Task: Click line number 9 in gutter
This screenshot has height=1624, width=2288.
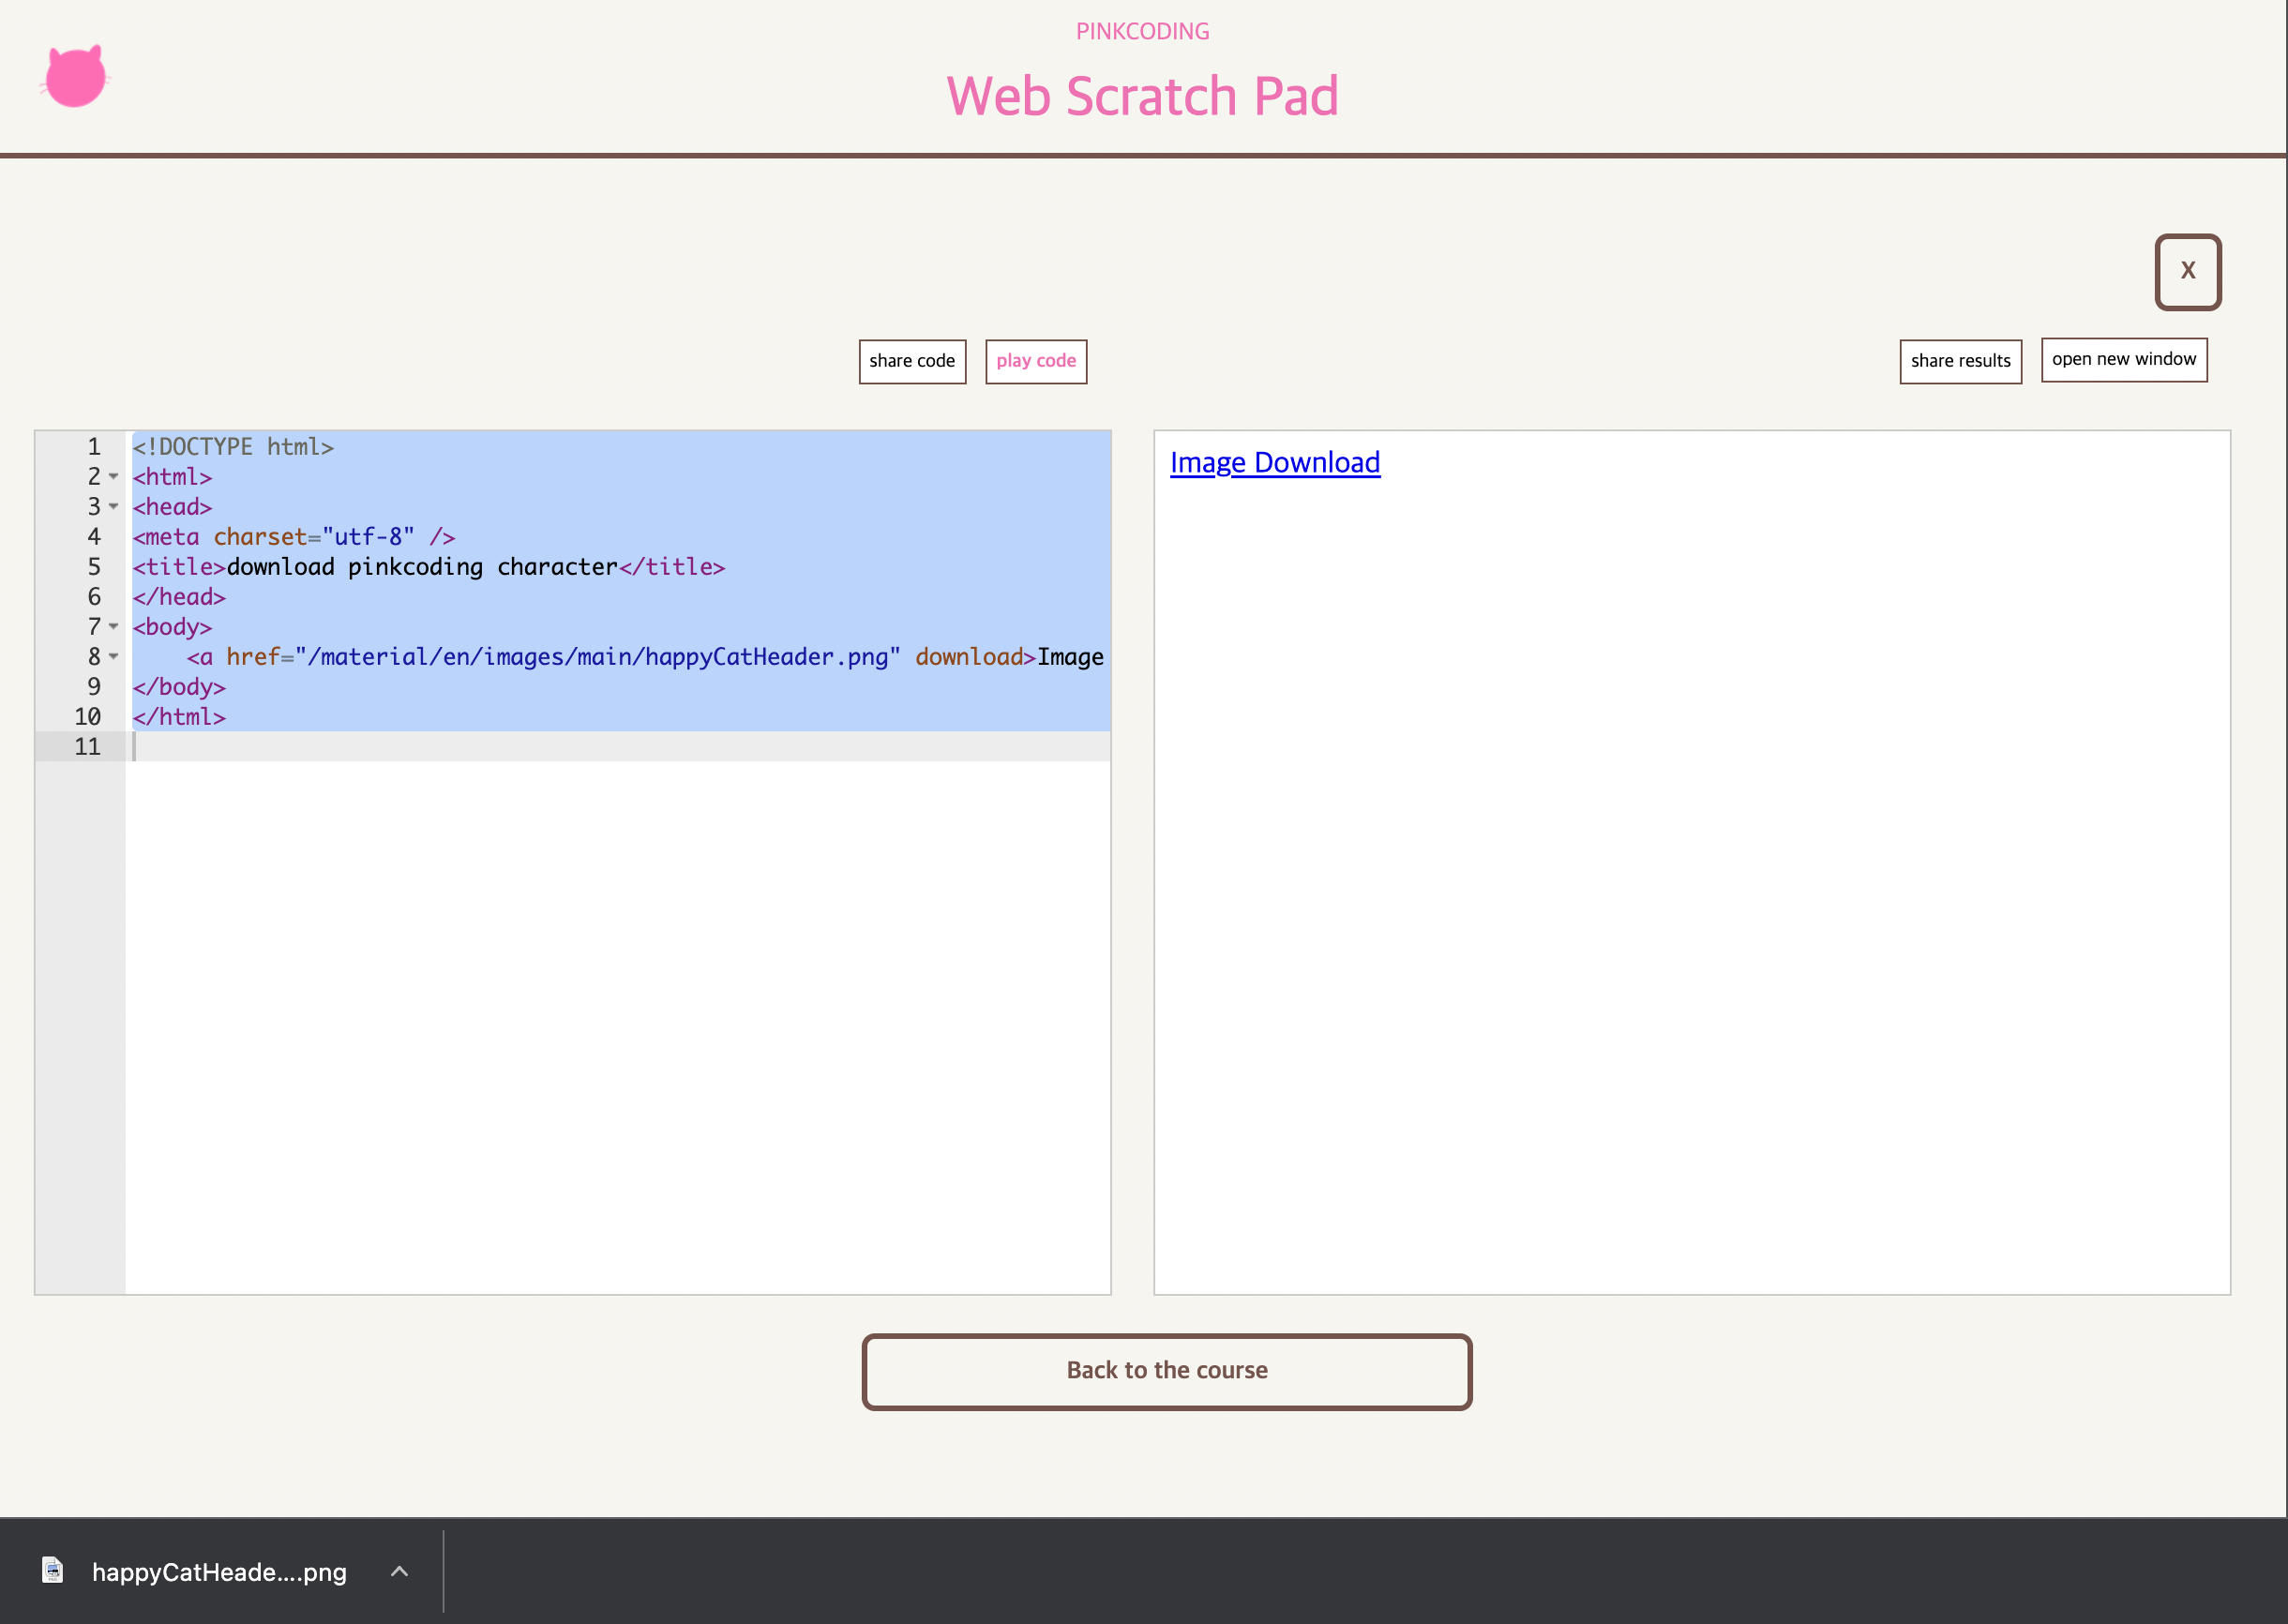Action: [94, 687]
